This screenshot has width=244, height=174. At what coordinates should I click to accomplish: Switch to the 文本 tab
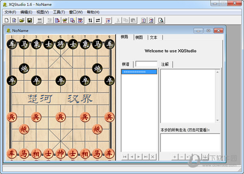(x=154, y=37)
